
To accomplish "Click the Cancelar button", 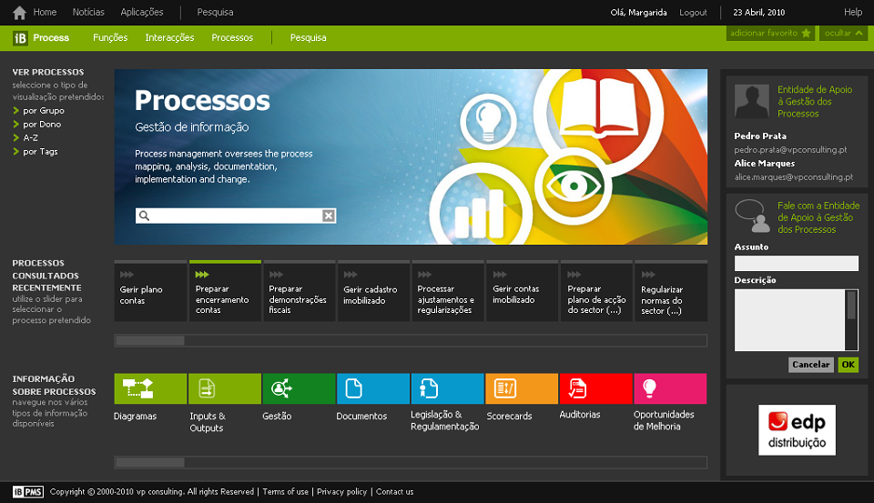I will coord(811,365).
